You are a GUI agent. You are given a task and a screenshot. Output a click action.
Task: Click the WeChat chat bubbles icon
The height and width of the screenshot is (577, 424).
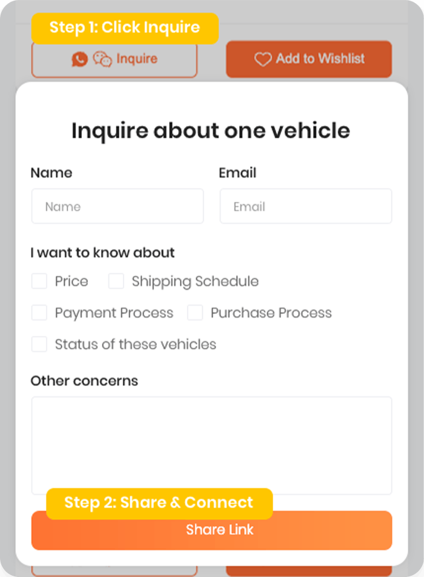[x=102, y=59]
